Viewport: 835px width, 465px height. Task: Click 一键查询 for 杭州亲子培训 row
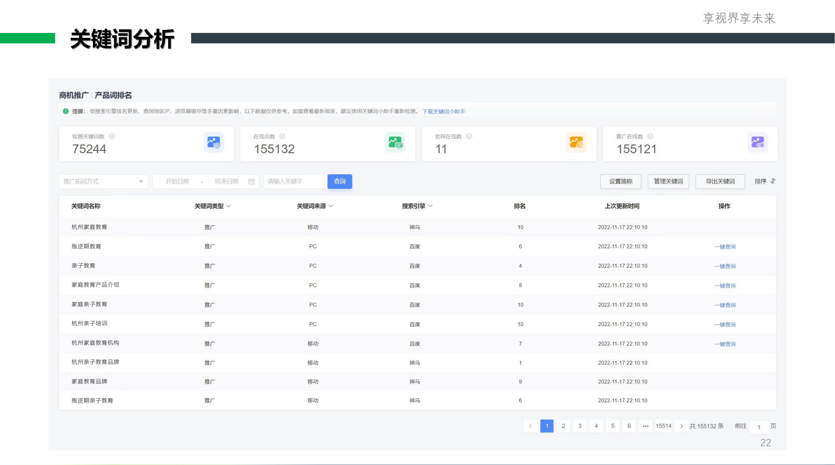click(x=725, y=325)
